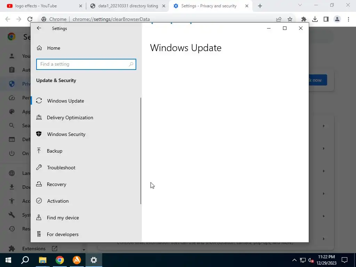Open Home in Windows Settings
The image size is (356, 267).
(54, 48)
